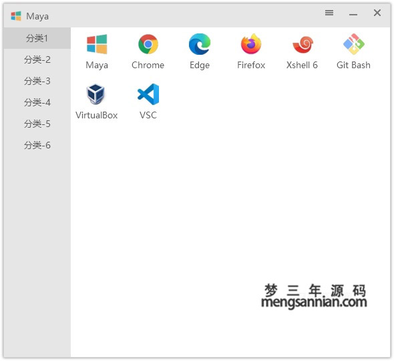
Task: Switch to the 分类-3 category
Action: click(37, 81)
